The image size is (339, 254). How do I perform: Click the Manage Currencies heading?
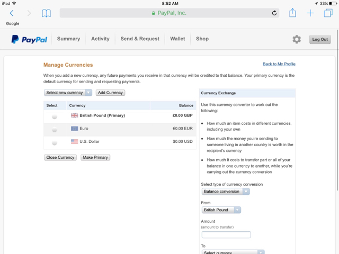coord(68,65)
